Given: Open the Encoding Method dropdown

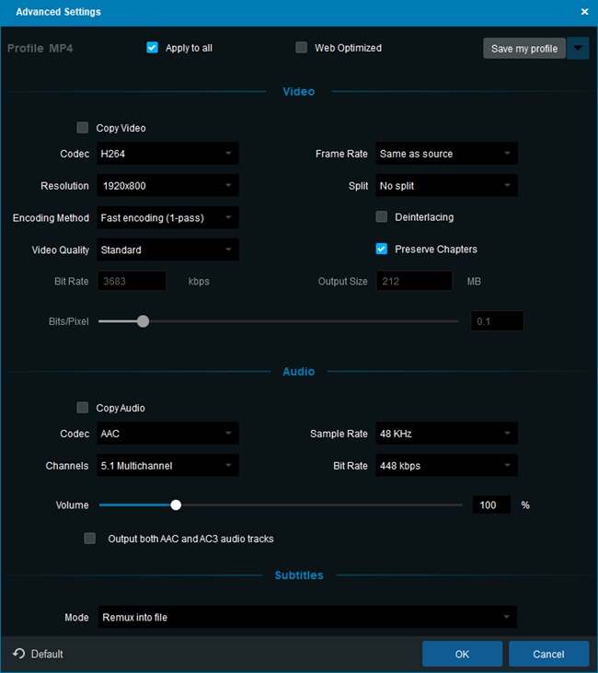Looking at the screenshot, I should (167, 218).
